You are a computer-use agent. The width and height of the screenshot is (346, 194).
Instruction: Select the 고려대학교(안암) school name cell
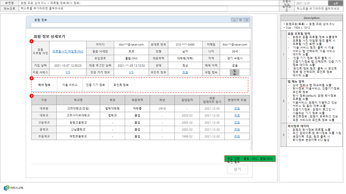click(x=78, y=109)
